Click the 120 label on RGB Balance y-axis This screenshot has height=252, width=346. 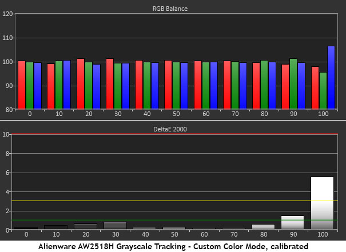coord(7,14)
